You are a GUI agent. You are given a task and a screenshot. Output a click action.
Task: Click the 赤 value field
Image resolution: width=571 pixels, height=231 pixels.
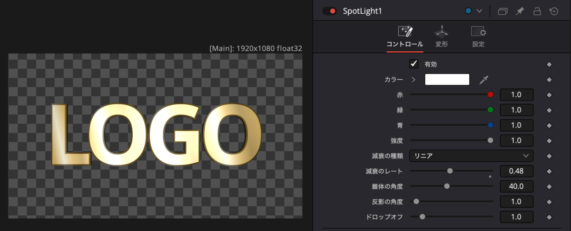517,94
